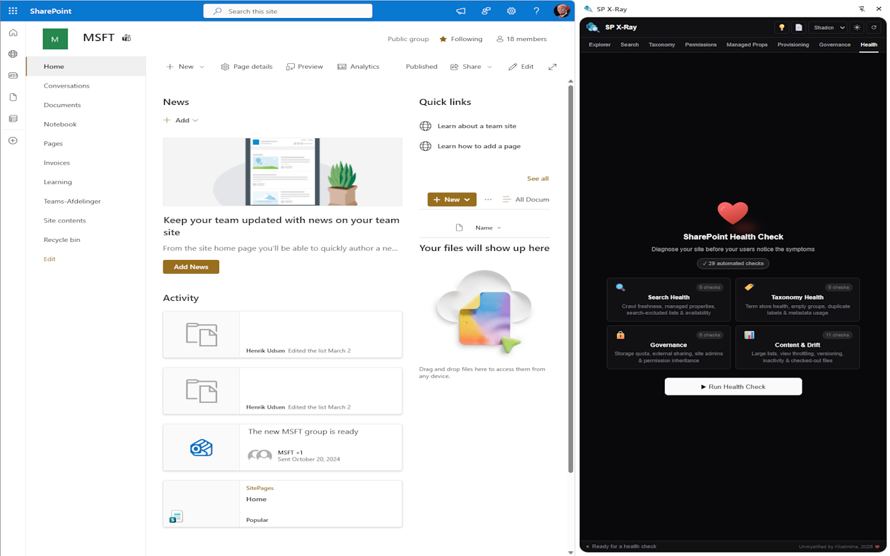Viewport: 890px width, 556px height.
Task: Expand the Add dropdown under News
Action: (181, 120)
